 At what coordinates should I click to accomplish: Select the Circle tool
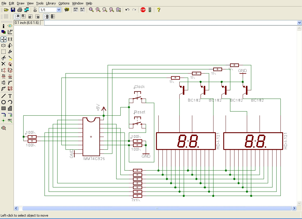(4, 102)
